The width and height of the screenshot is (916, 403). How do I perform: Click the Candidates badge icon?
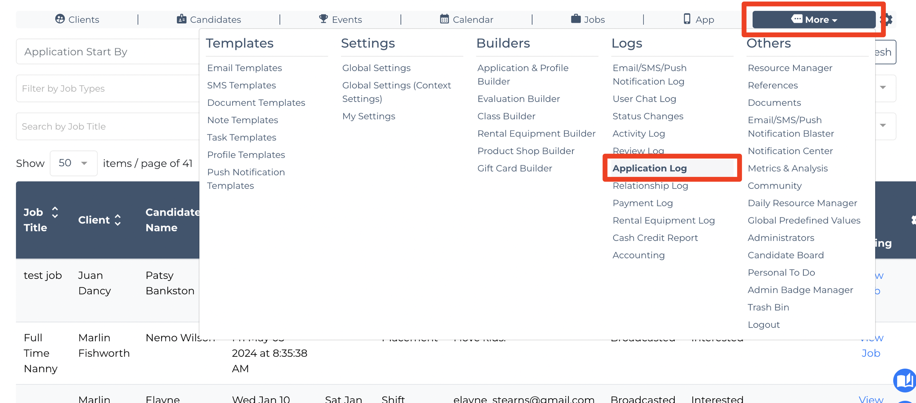tap(181, 19)
